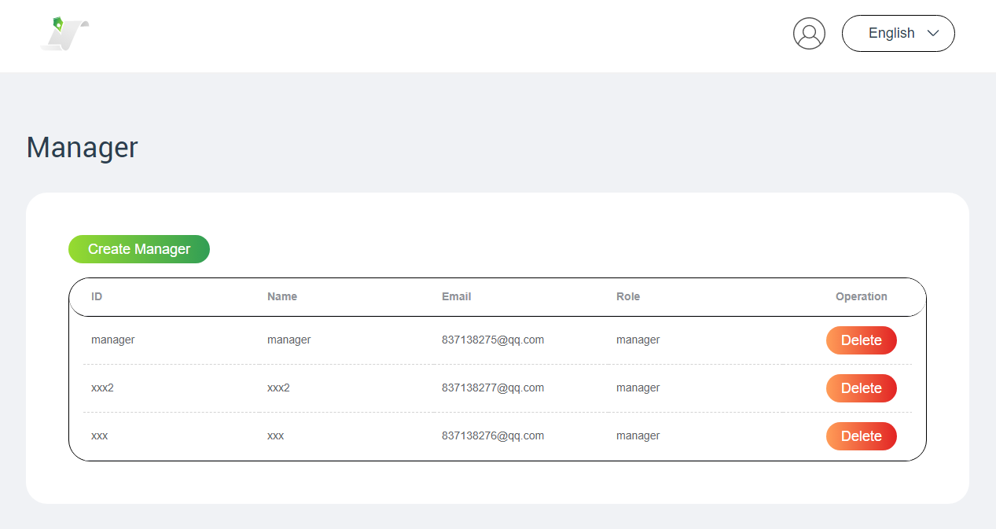Screen dimensions: 996x529
Task: Select the Email column header
Action: [456, 296]
